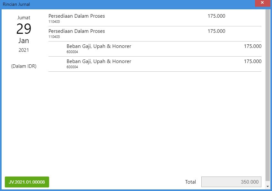Click the first row's 175.000 debit amount
This screenshot has height=191, width=272.
coord(216,16)
